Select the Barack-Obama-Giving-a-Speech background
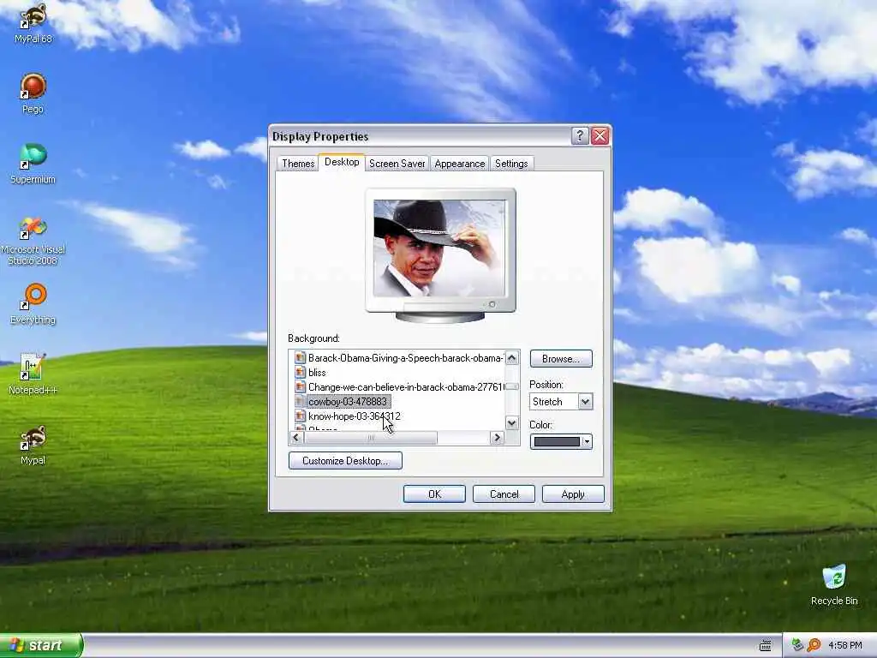Screen dimensions: 877x658 click(405, 358)
